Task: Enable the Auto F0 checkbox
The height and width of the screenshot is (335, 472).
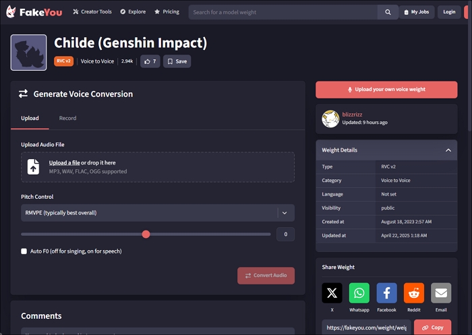Action: 24,251
